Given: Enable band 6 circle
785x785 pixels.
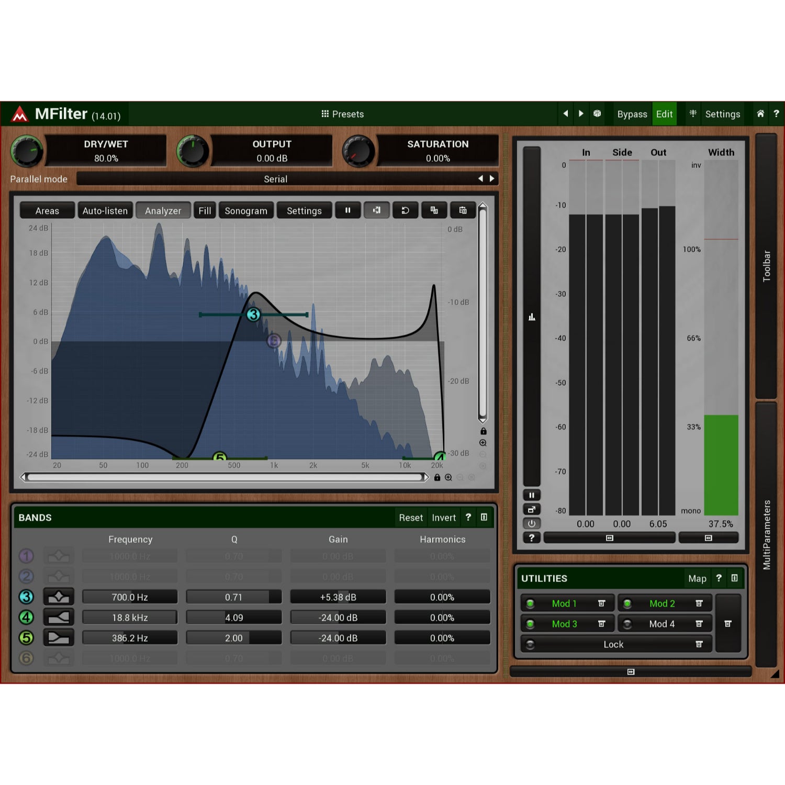Looking at the screenshot, I should click(26, 658).
